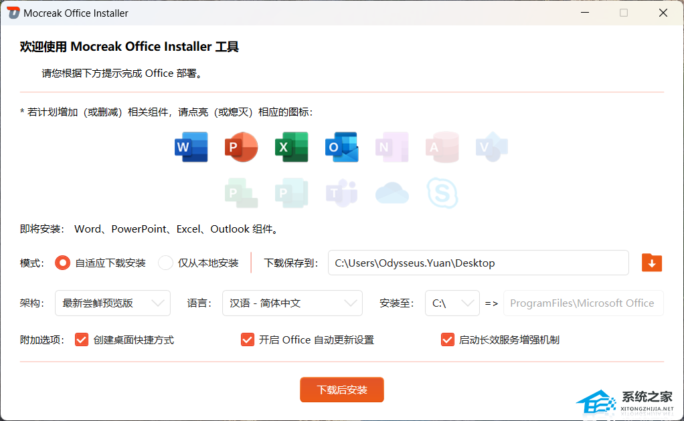Viewport: 684px width, 421px height.
Task: Minimize the Mocreak Office Installer window
Action: pyautogui.click(x=585, y=13)
